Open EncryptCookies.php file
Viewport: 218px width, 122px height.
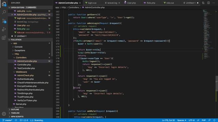tap(27, 86)
